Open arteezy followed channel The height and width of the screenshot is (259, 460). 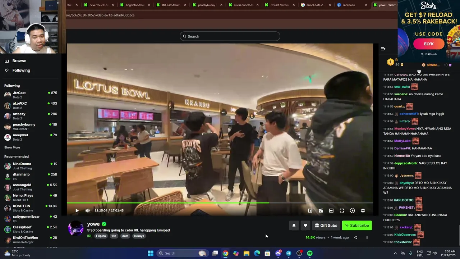[x=31, y=116]
